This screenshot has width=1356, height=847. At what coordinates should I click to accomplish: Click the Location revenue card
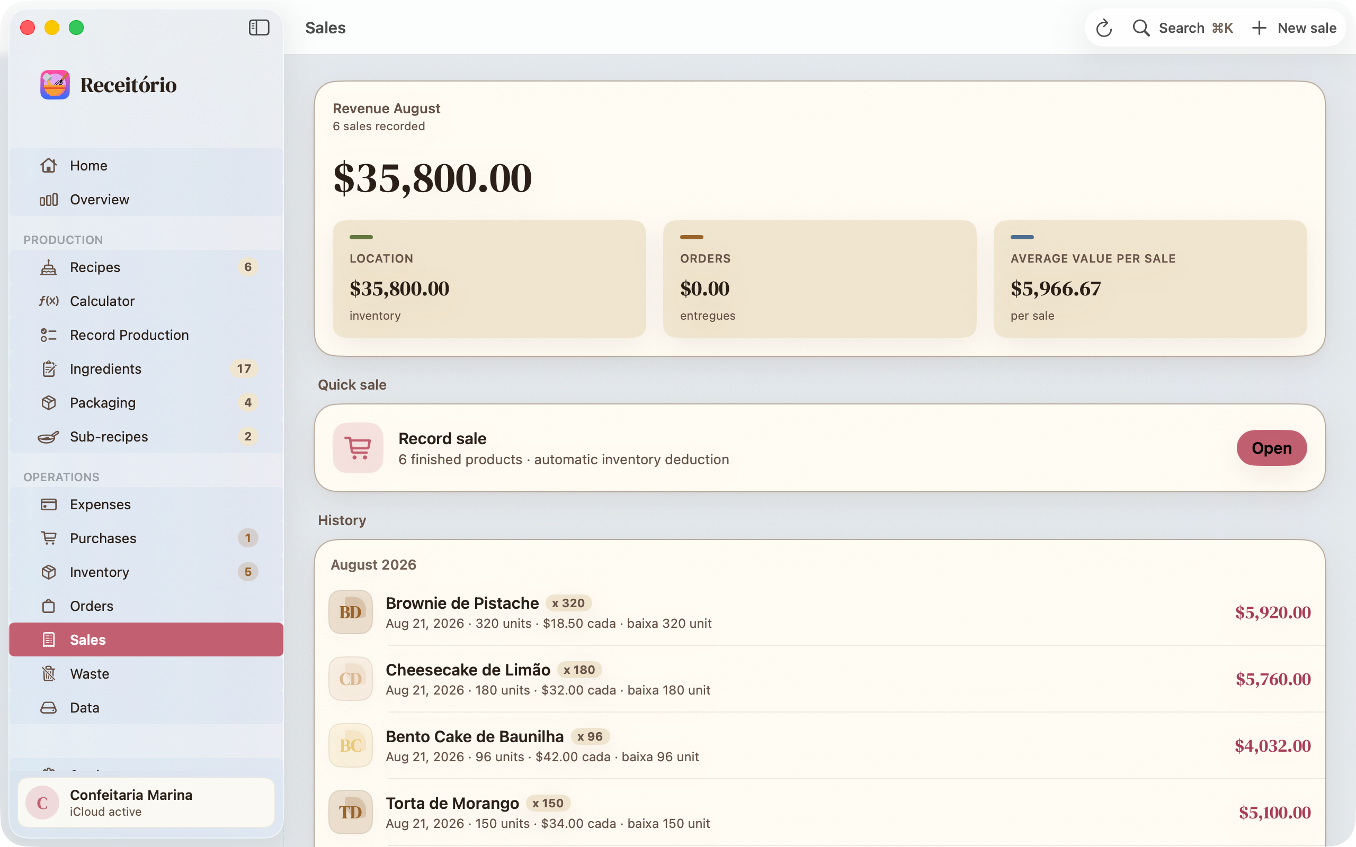point(489,278)
